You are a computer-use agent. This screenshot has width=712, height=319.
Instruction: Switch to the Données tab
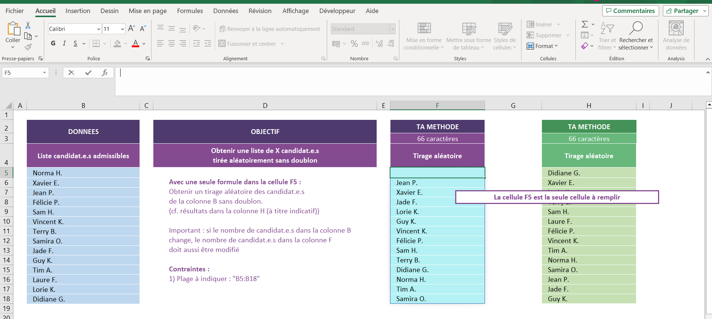226,11
